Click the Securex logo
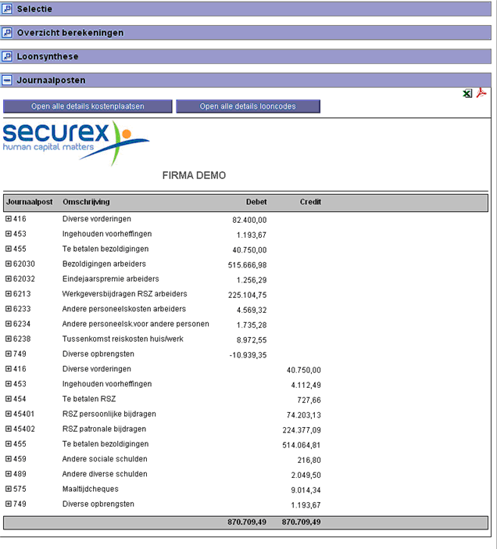The width and height of the screenshot is (497, 549). (77, 143)
